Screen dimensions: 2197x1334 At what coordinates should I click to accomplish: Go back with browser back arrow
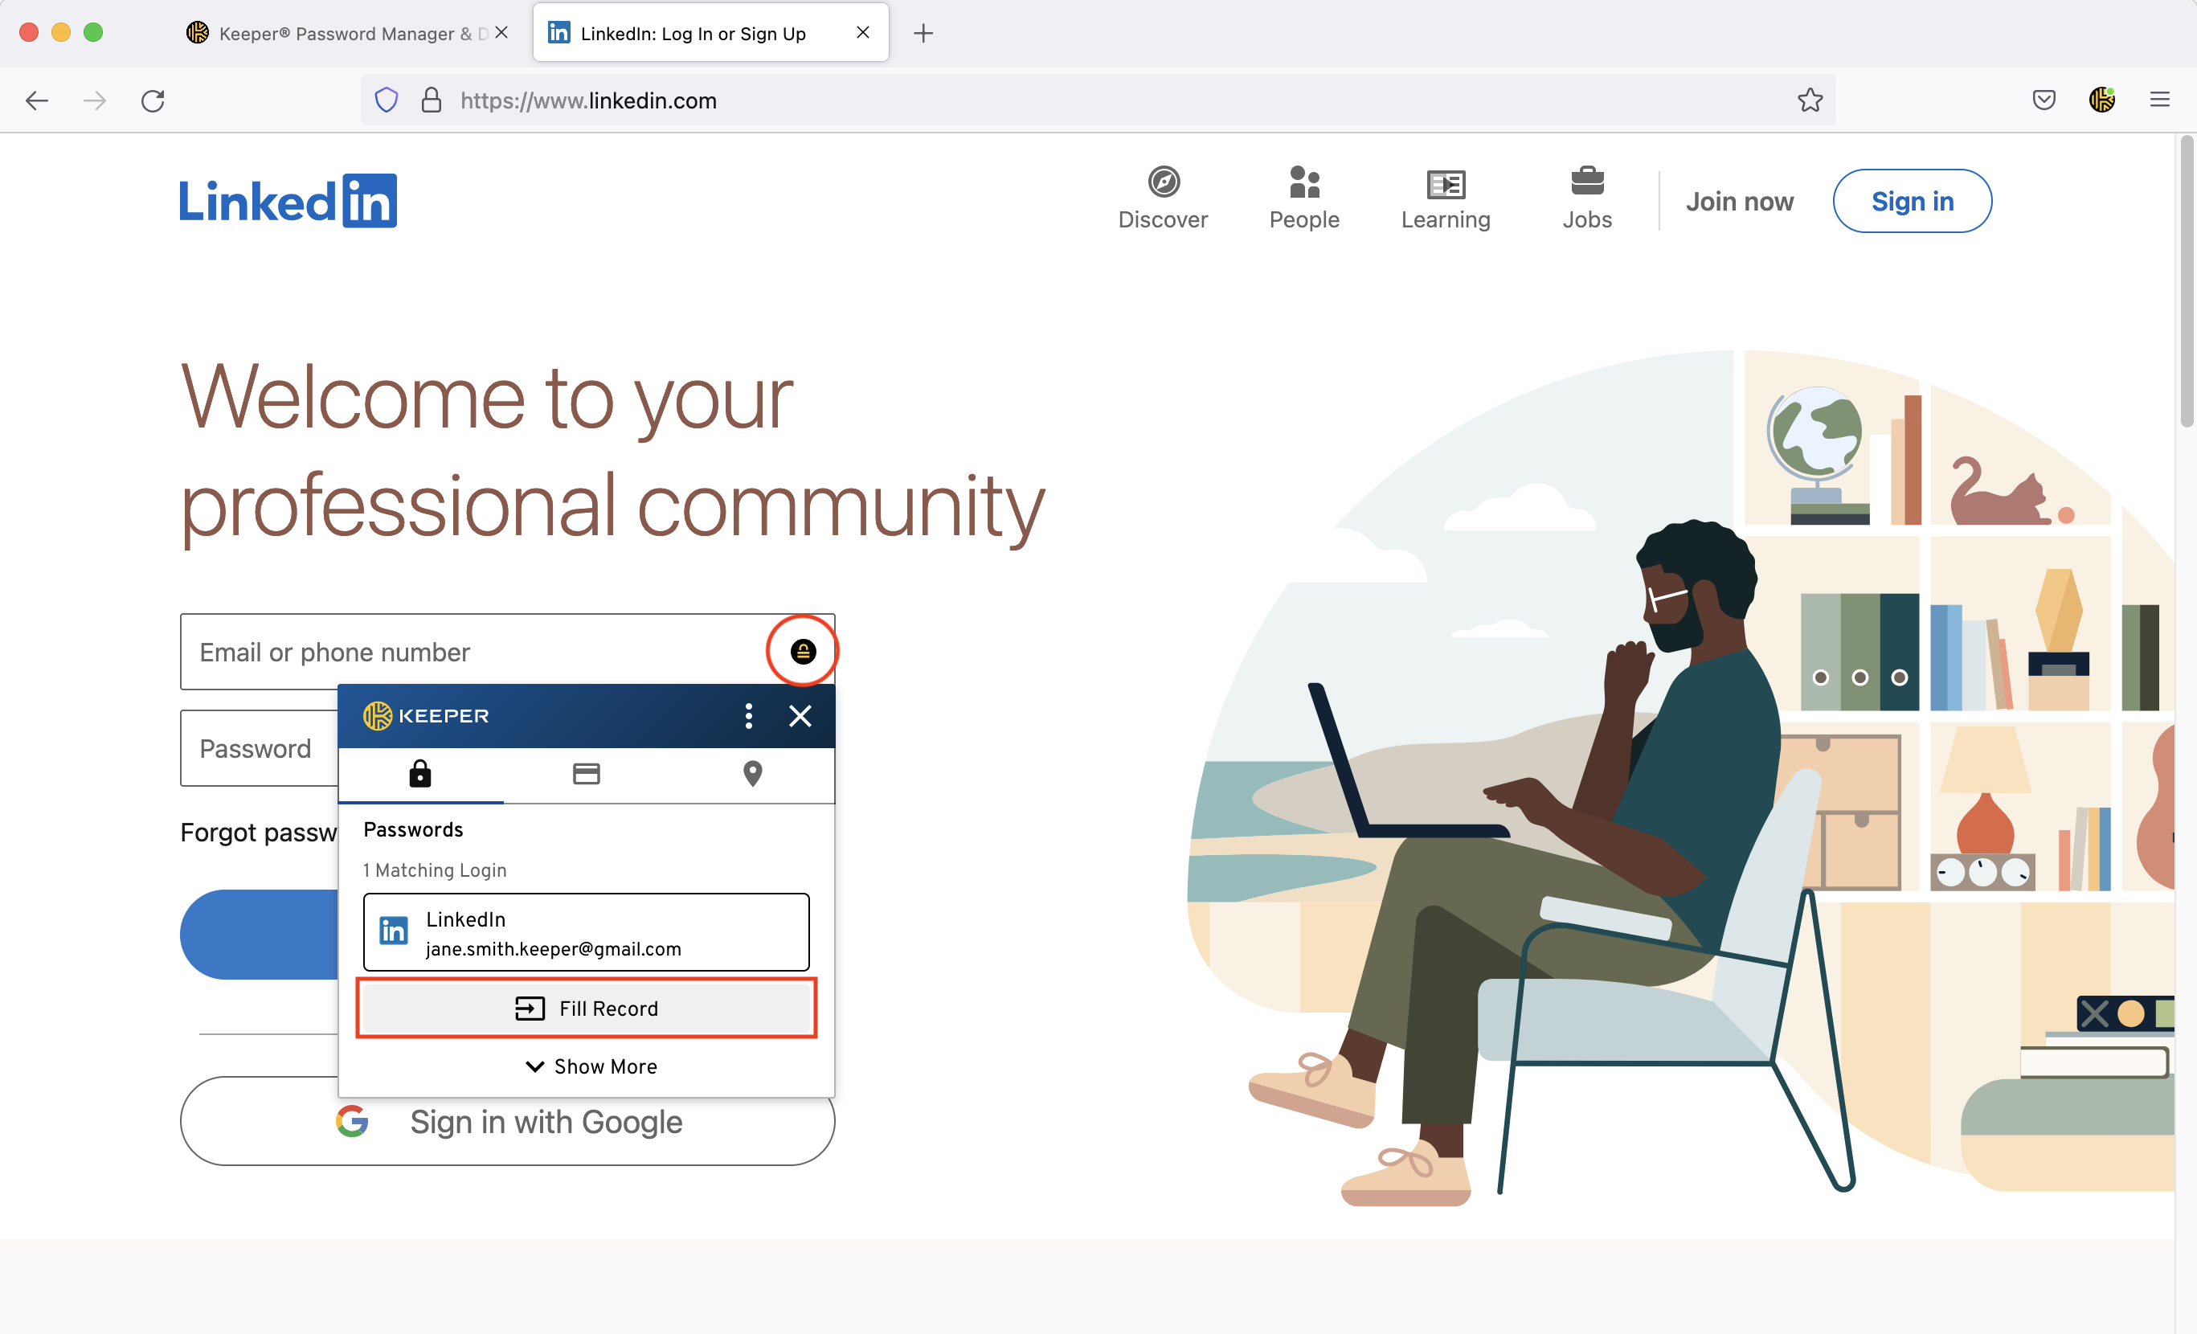(x=36, y=100)
